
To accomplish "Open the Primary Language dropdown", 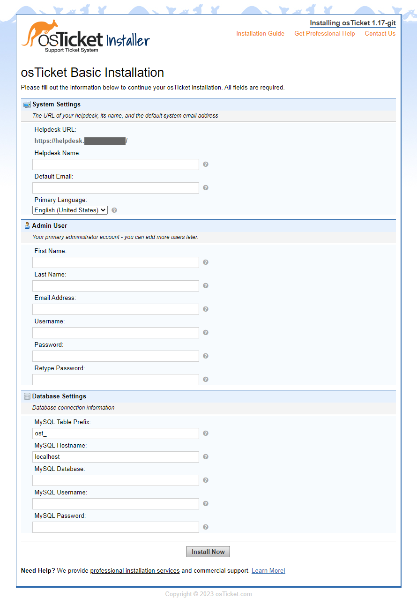I will (x=70, y=210).
